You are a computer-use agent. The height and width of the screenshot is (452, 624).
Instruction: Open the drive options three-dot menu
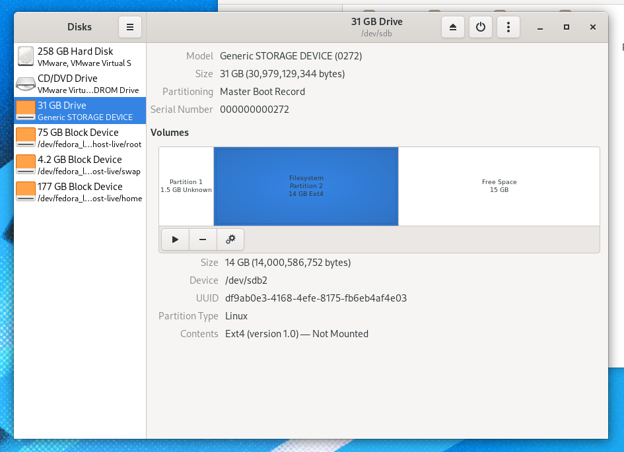507,27
